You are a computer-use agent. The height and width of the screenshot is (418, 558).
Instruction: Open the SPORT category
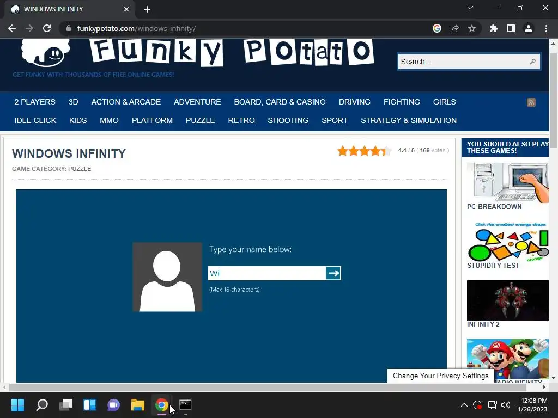pos(335,120)
